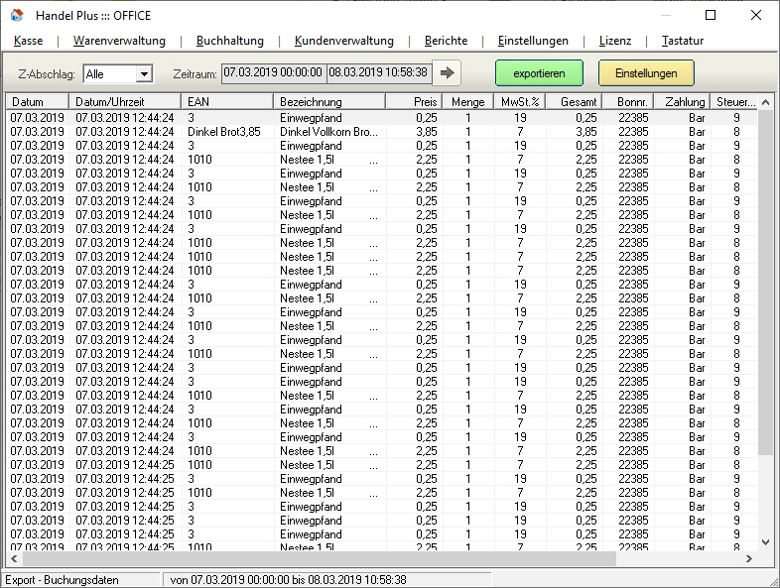Open the Warenverwaltung menu
Screen dimensions: 780x588
119,41
